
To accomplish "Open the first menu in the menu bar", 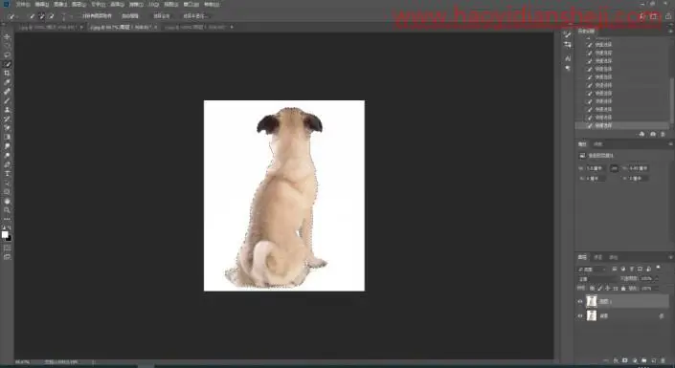I will pos(23,4).
